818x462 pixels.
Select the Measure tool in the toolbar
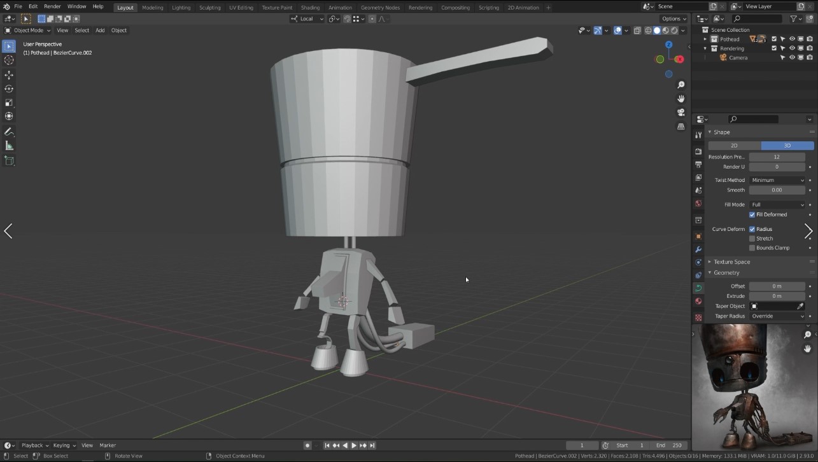(9, 145)
